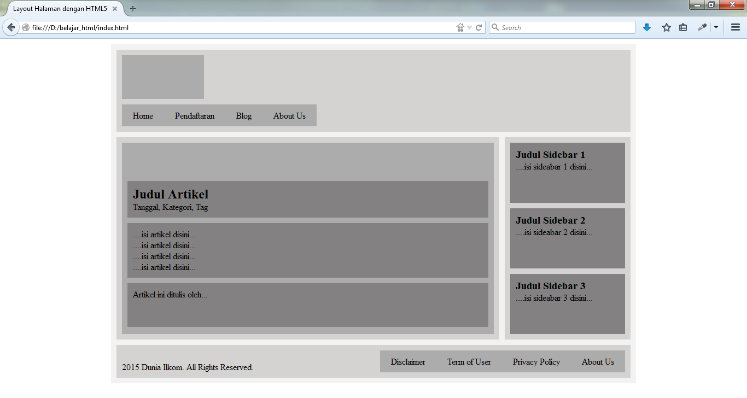
Task: Click the Judul Sidebar 1 heading
Action: pyautogui.click(x=550, y=155)
